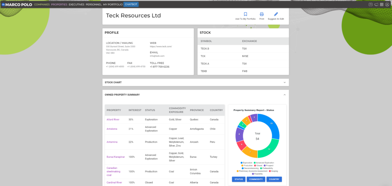Viewport: 392px width, 186px height.
Task: Open the Allard River property link
Action: (x=113, y=120)
